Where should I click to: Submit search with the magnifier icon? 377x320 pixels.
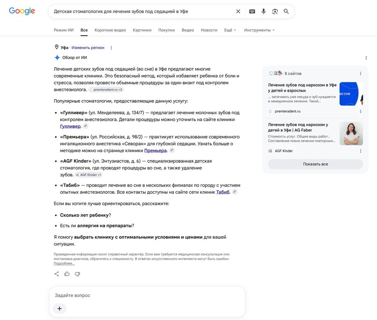click(286, 11)
